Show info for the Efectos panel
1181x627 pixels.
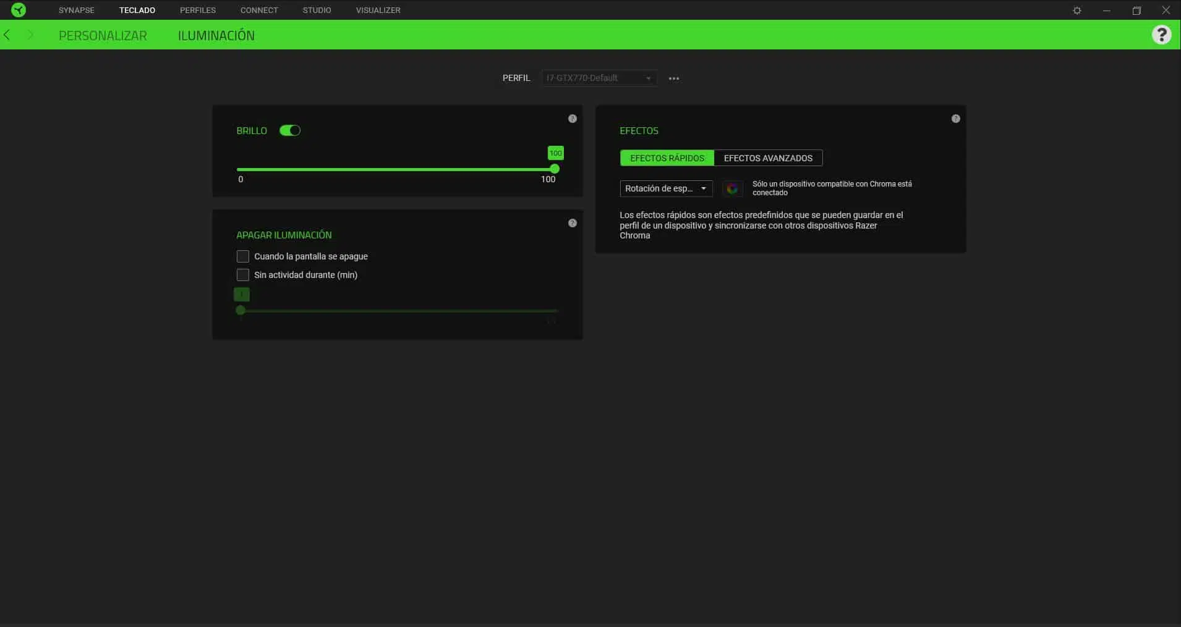[956, 119]
